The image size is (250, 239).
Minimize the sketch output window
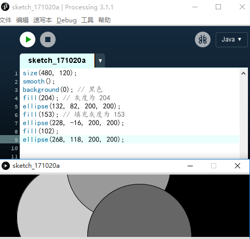point(190,166)
